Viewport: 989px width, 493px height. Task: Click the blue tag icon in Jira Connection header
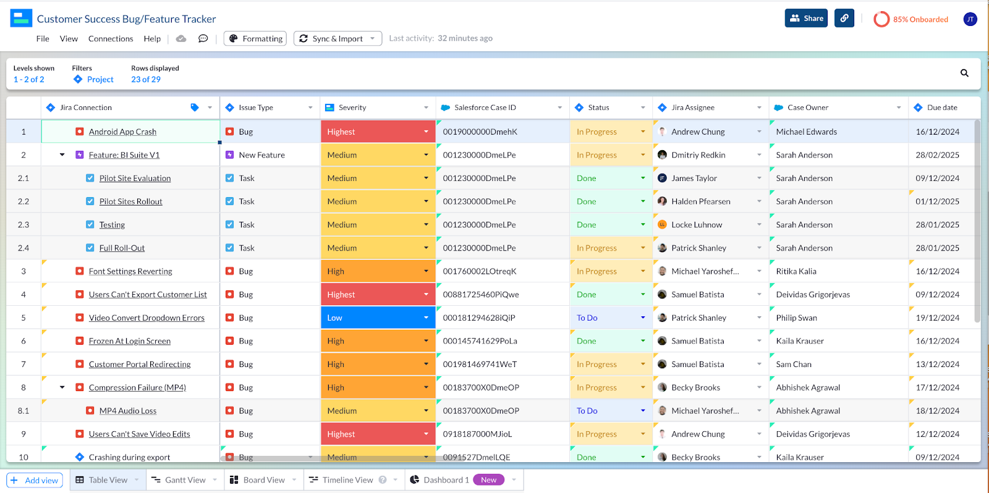(195, 107)
